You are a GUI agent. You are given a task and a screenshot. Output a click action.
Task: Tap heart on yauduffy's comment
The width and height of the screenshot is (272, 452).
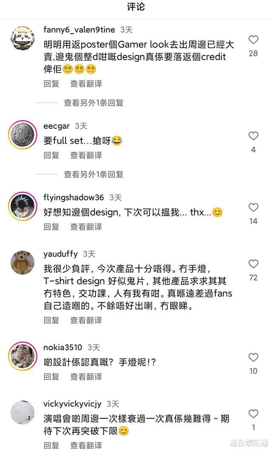[253, 264]
